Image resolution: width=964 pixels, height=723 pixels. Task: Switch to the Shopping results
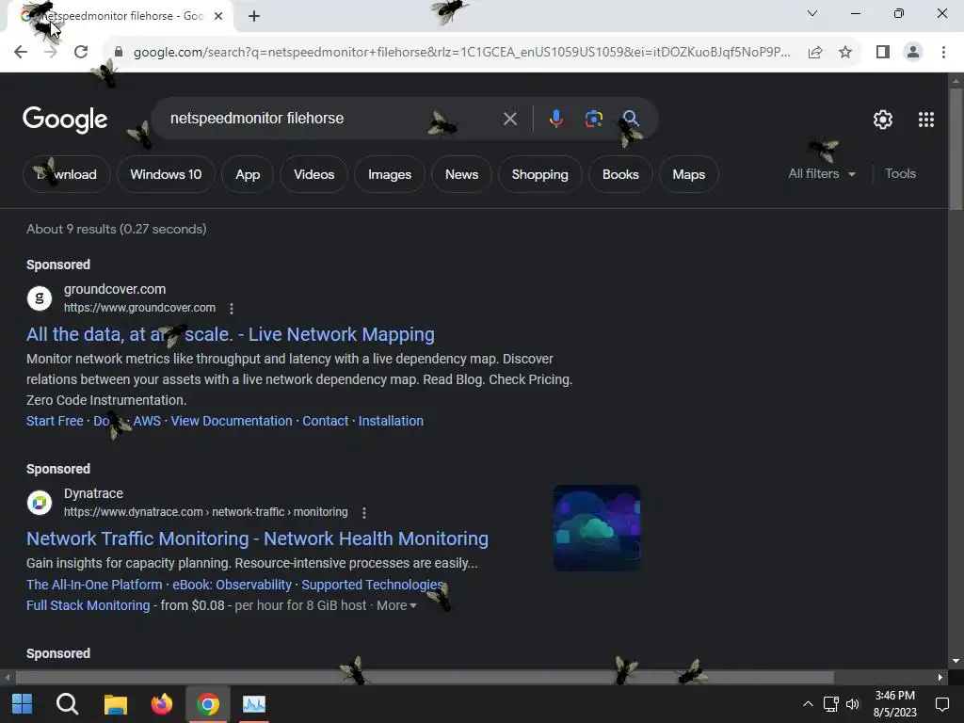[539, 174]
